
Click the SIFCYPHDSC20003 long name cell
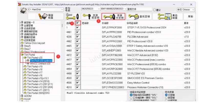pos(113,87)
